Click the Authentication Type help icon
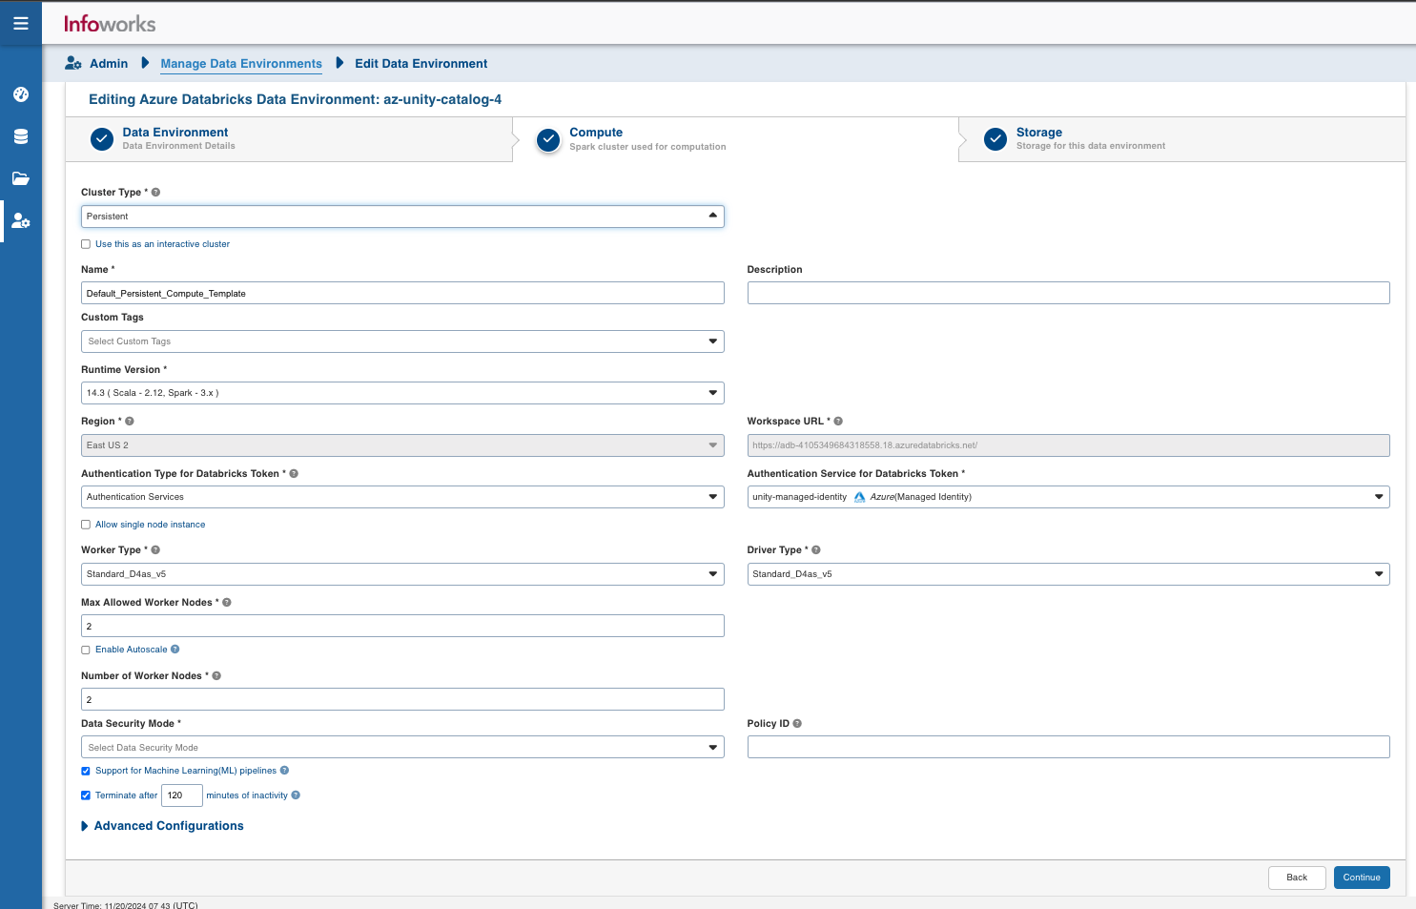Viewport: 1416px width, 909px height. (294, 474)
